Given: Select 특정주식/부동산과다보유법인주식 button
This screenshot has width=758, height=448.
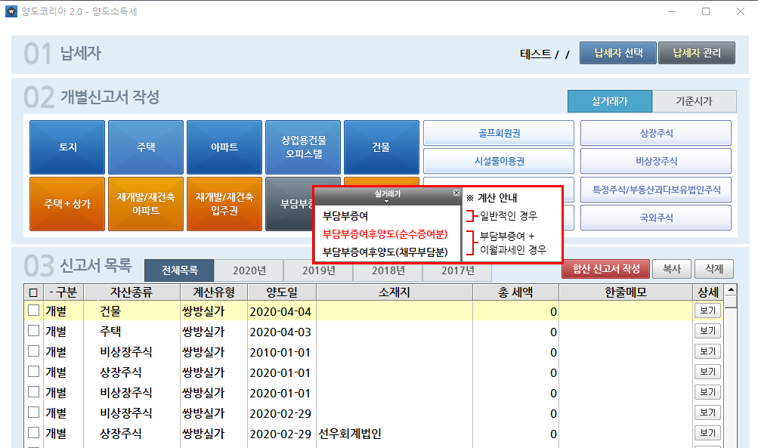Looking at the screenshot, I should [x=656, y=190].
